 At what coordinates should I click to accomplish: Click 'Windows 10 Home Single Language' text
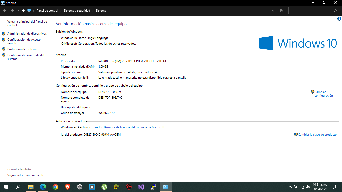(85, 38)
